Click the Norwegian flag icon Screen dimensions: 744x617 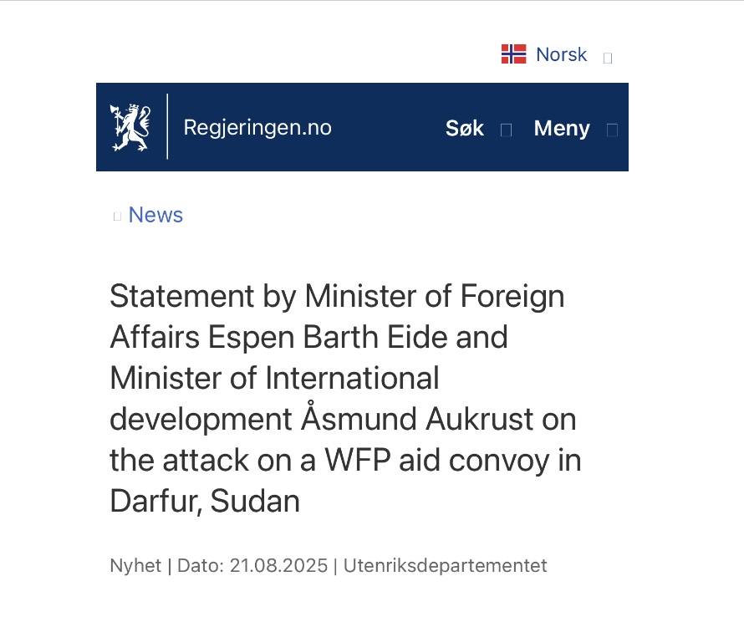point(513,54)
